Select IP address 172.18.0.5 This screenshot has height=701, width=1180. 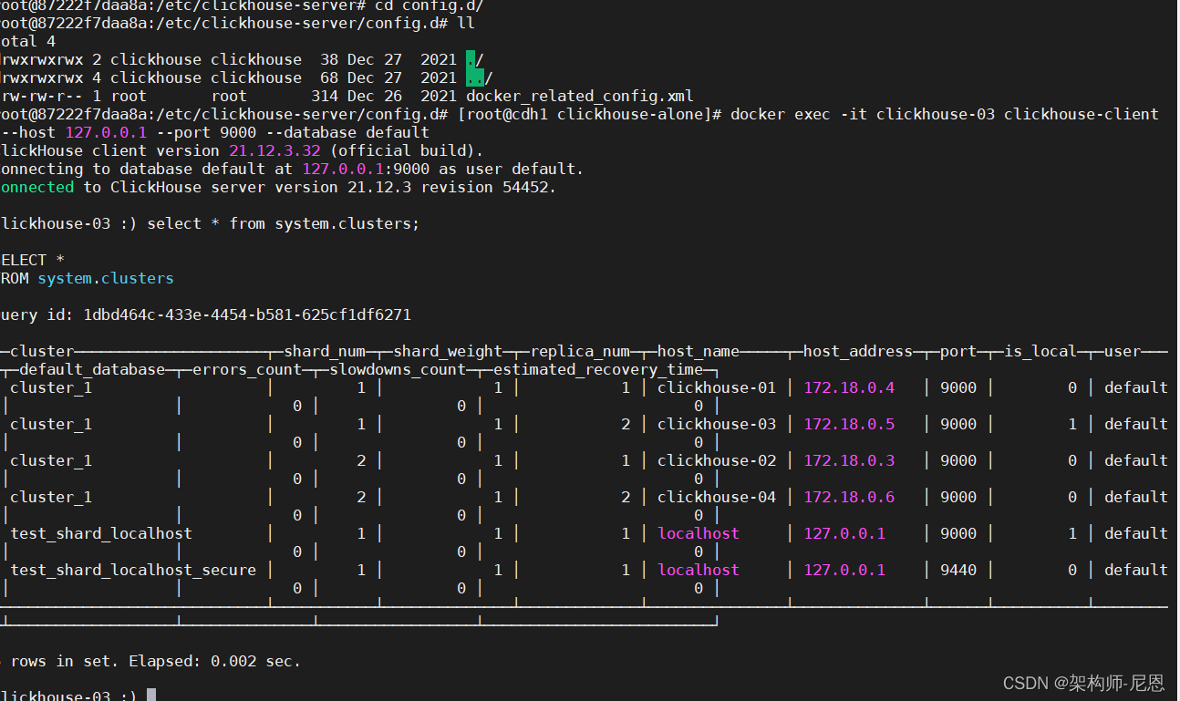(849, 424)
